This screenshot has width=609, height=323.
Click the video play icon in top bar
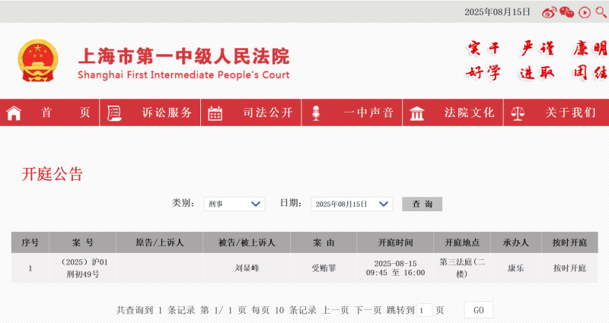click(x=585, y=12)
